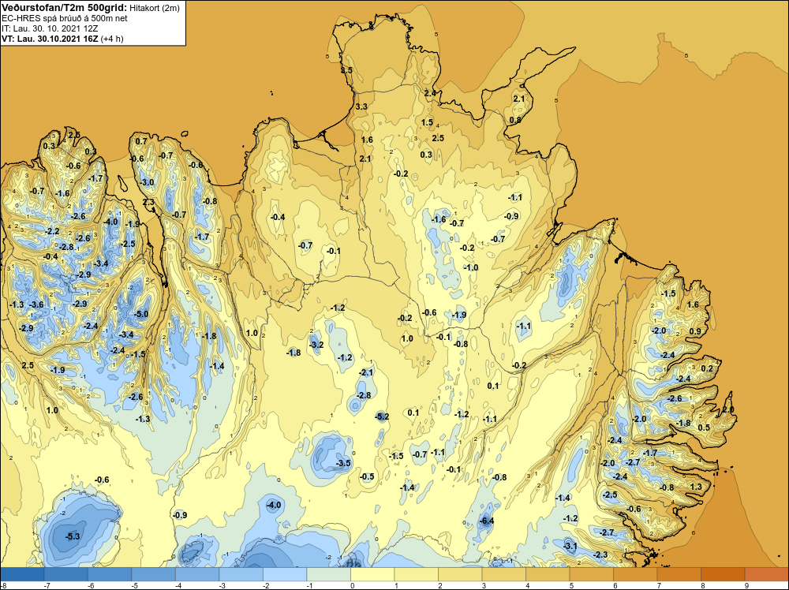This screenshot has width=789, height=590.
Task: Pick the legend swatch between -2 and -1
Action: [x=285, y=573]
